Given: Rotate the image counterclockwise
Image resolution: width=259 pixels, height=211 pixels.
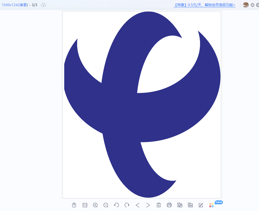Looking at the screenshot, I should coord(116,205).
